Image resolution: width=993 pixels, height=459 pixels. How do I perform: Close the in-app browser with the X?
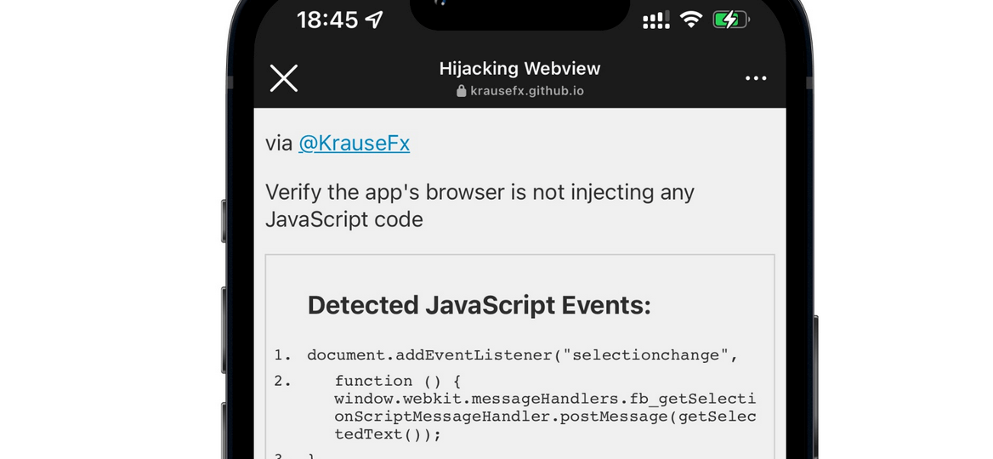pos(284,78)
